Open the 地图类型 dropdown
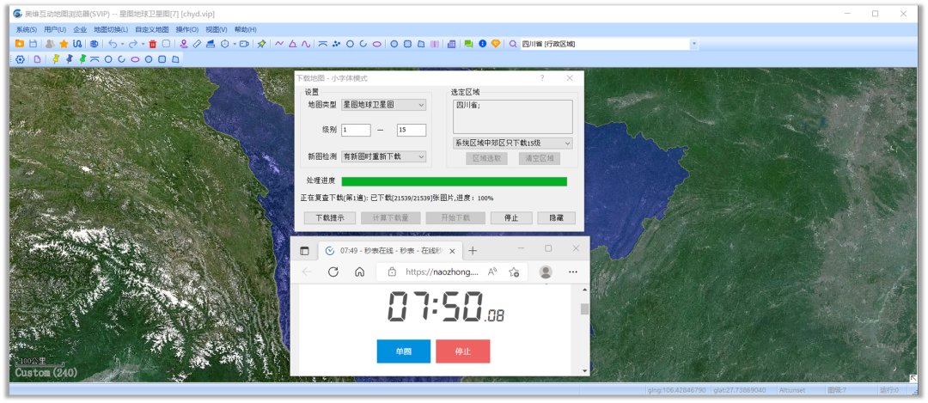Viewport: 928px width, 403px height. (383, 105)
